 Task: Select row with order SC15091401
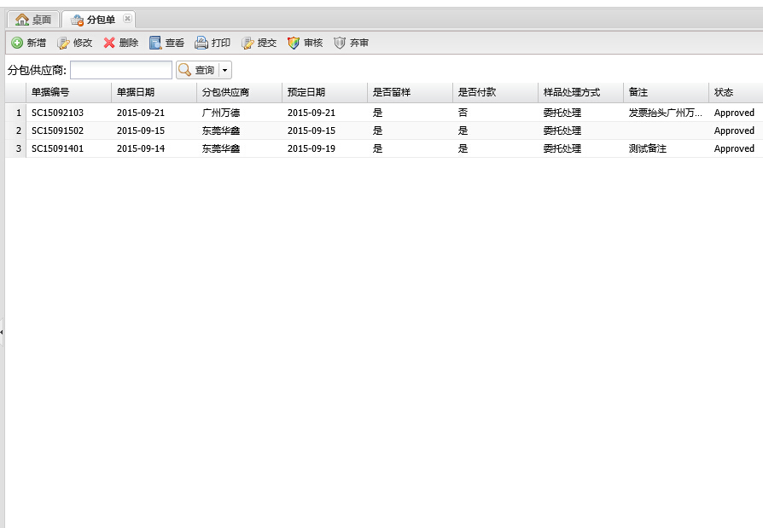click(57, 148)
